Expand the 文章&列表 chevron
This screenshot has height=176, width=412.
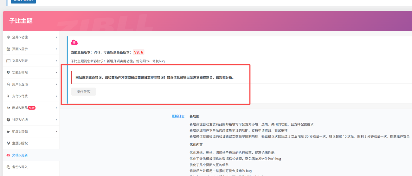click(56, 61)
